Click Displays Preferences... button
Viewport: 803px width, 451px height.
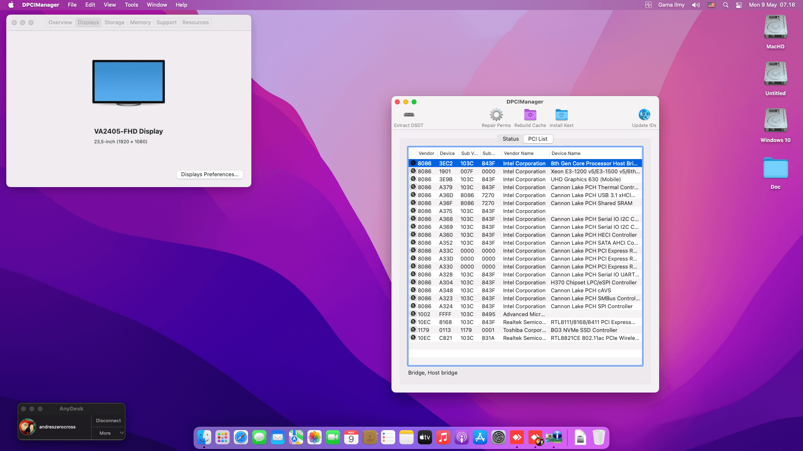[x=210, y=175]
